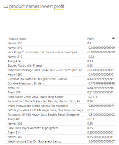
Task: Click the underlined term 'profit' in the question
Action: [x=59, y=6]
